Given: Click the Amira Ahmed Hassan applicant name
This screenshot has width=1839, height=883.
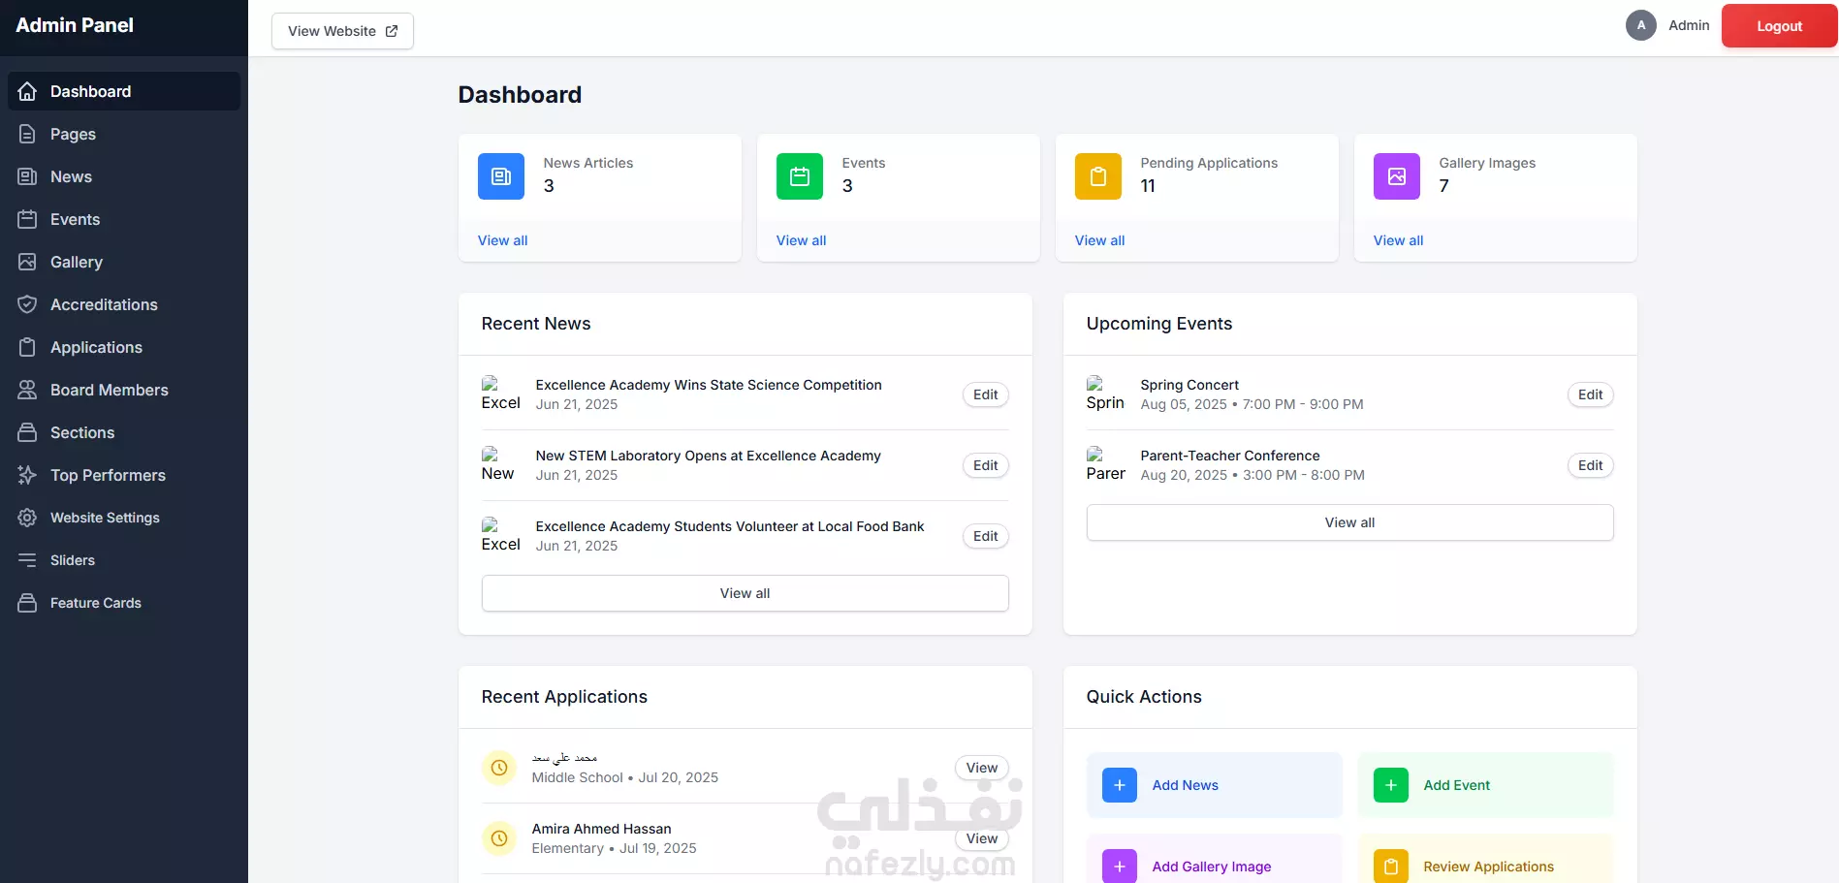Looking at the screenshot, I should point(601,829).
